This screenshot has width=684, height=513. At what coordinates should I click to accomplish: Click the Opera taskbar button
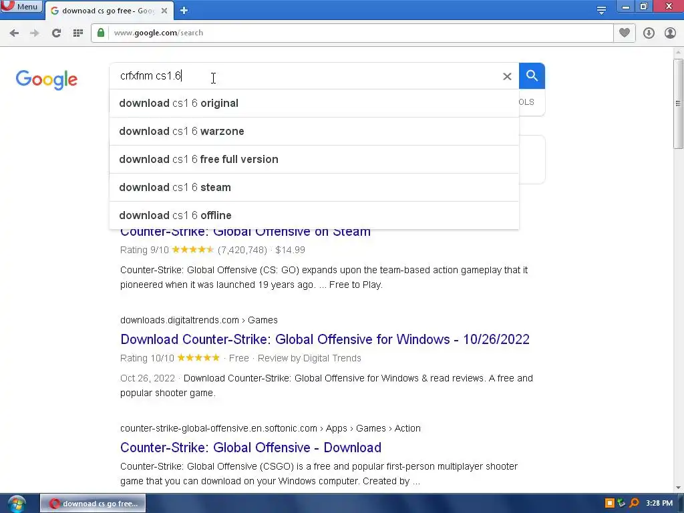tap(93, 504)
